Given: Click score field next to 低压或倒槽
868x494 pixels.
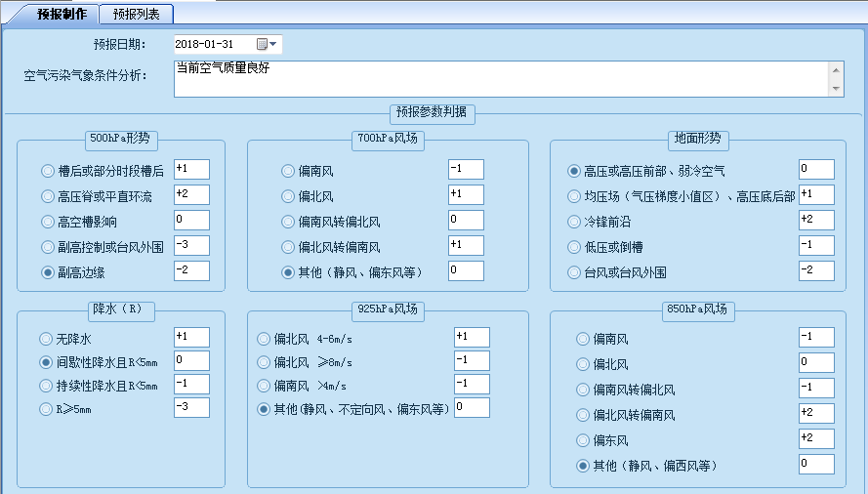Looking at the screenshot, I should click(815, 246).
